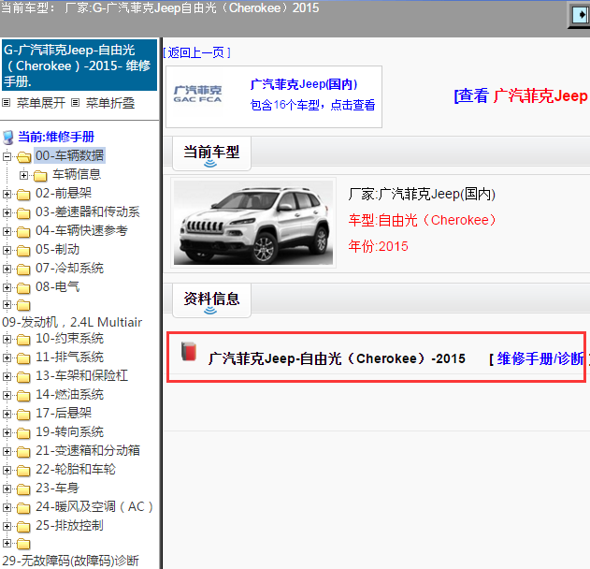This screenshot has height=569, width=590.
Task: Click the arrow button in the top-right corner
Action: (x=580, y=15)
